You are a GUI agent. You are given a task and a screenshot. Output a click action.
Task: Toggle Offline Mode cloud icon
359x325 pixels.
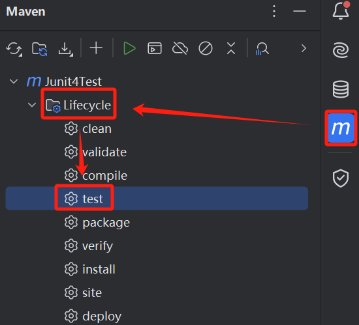pos(180,48)
